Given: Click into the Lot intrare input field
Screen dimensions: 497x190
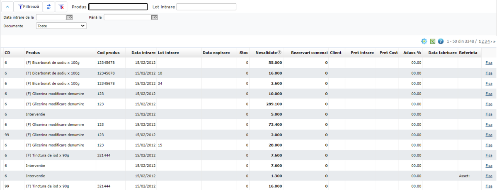Looking at the screenshot, I should click(x=206, y=7).
